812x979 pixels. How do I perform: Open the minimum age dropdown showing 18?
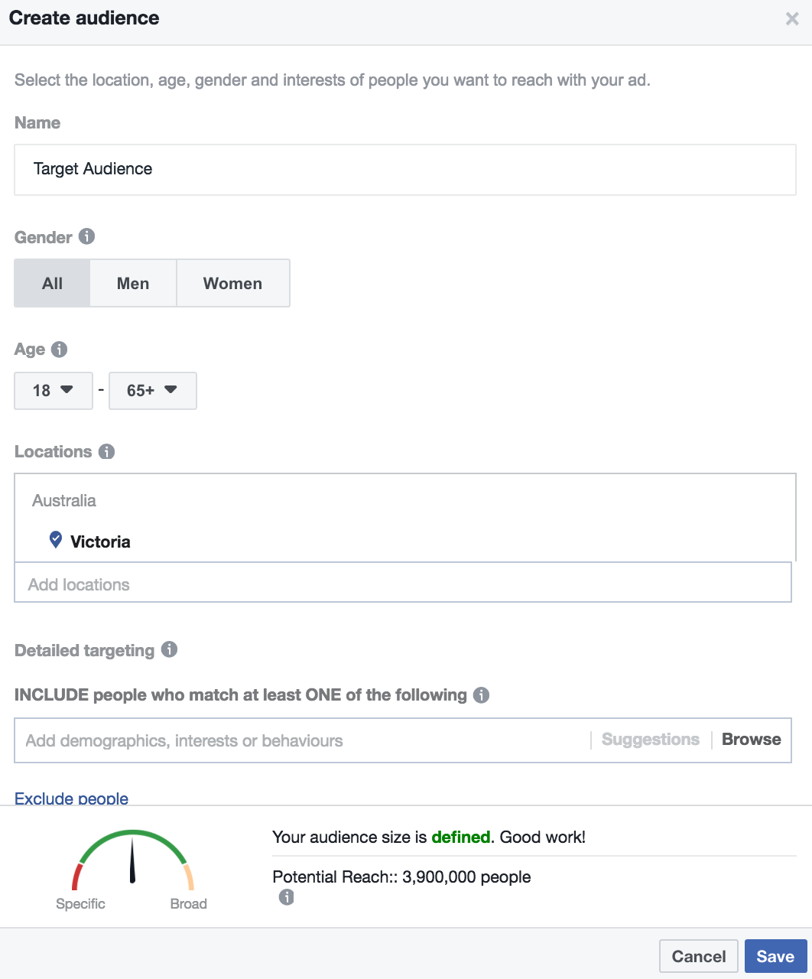coord(53,390)
